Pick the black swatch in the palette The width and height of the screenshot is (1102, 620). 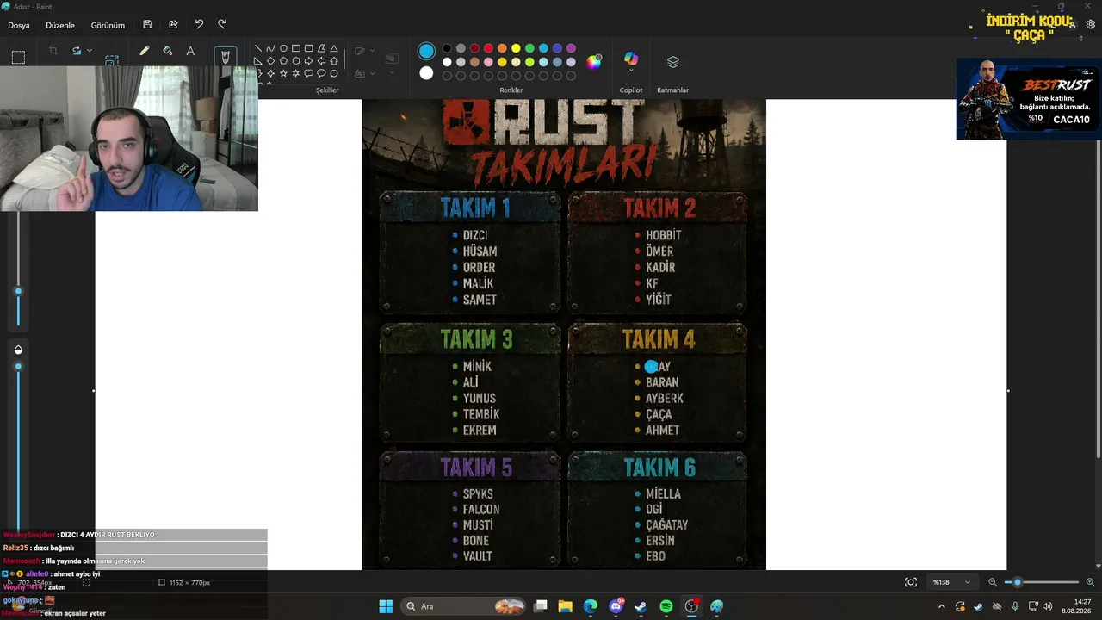pos(447,48)
